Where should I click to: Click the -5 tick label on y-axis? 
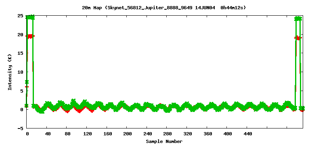click(x=20, y=128)
